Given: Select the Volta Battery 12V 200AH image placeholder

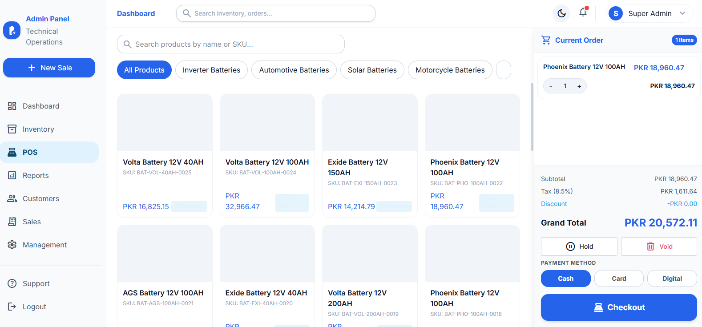Looking at the screenshot, I should click(x=370, y=253).
